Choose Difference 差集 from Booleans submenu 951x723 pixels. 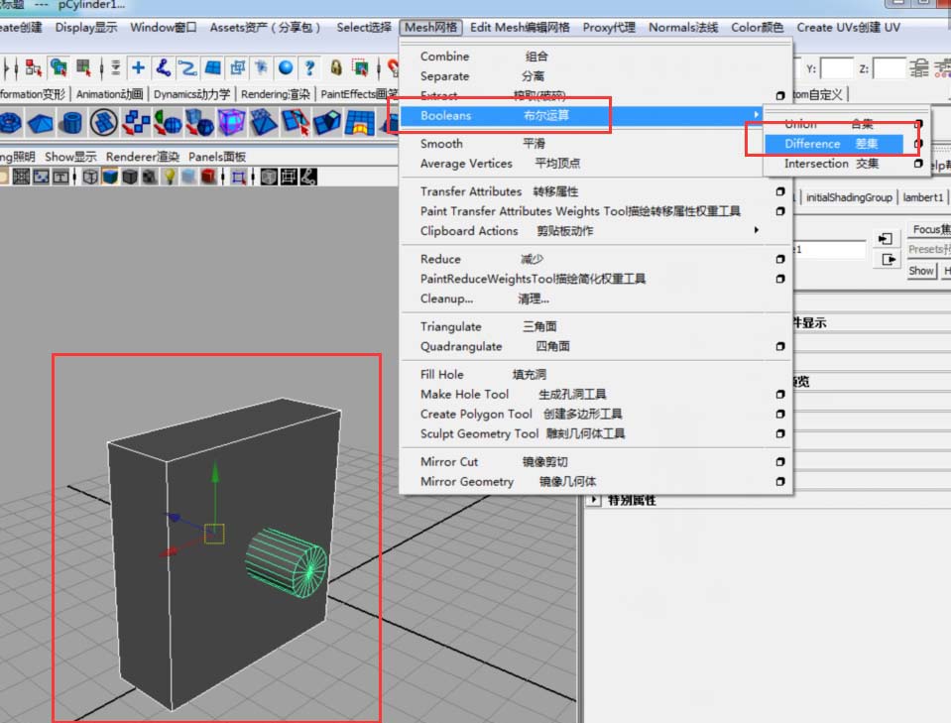834,144
